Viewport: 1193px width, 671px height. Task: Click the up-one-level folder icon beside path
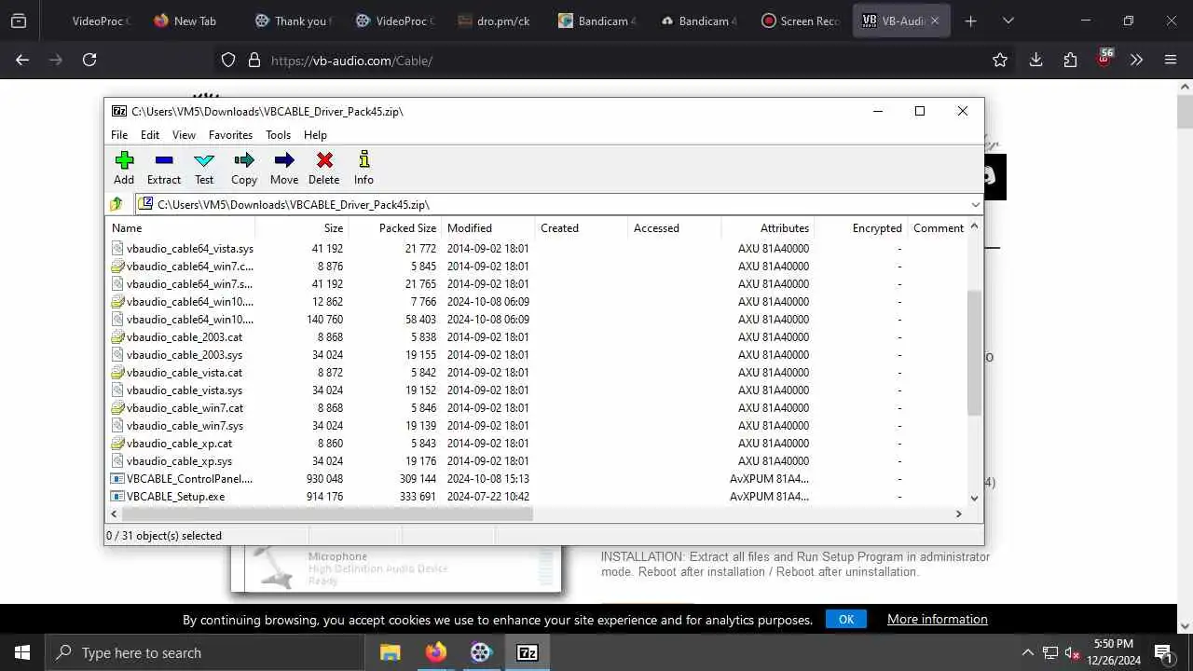tap(117, 204)
